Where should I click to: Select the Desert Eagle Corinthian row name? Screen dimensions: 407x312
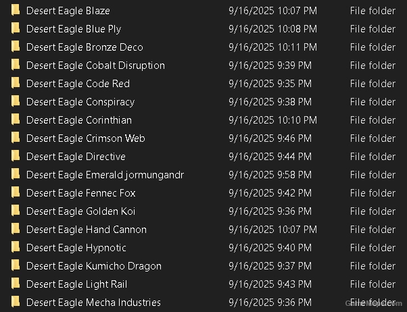point(79,120)
